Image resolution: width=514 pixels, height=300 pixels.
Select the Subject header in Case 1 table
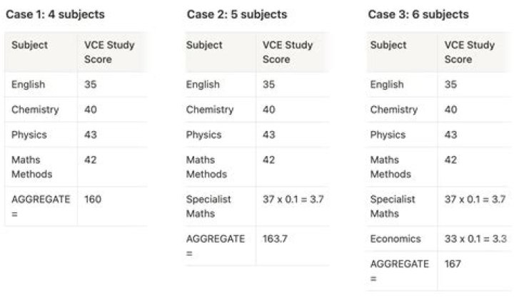coord(29,45)
